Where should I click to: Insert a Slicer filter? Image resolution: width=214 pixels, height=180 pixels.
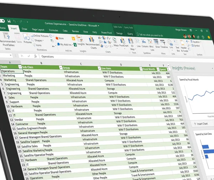tap(157, 43)
